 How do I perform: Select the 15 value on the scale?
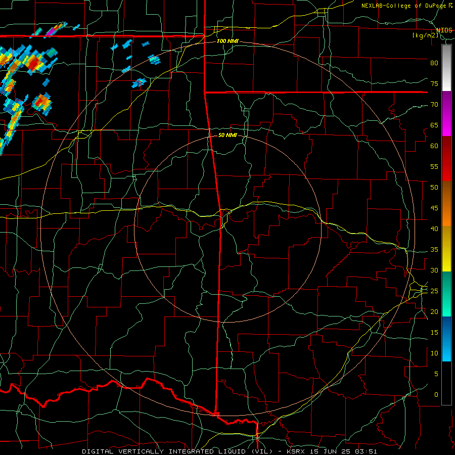(x=434, y=333)
